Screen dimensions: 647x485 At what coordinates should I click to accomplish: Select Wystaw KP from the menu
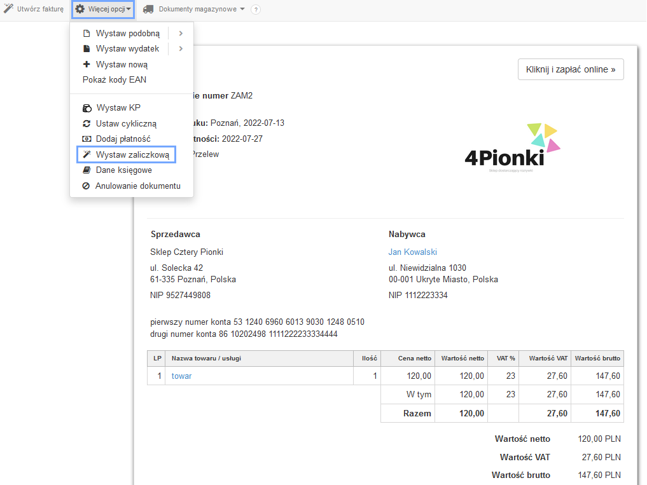[118, 107]
